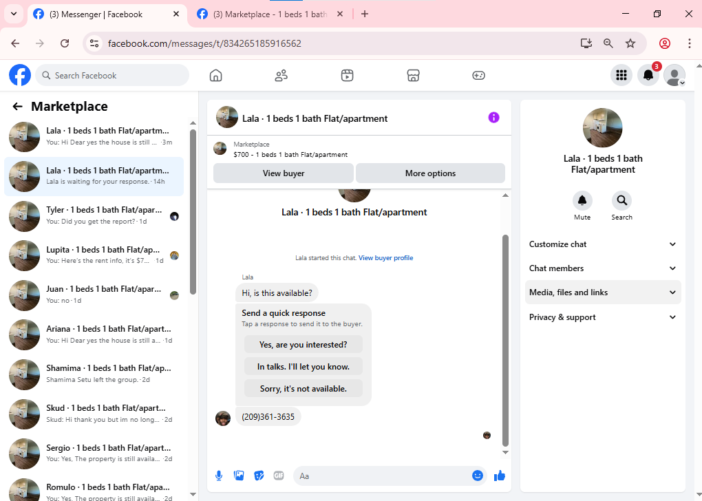Click the listing thumbnail in the right panel

point(603,127)
